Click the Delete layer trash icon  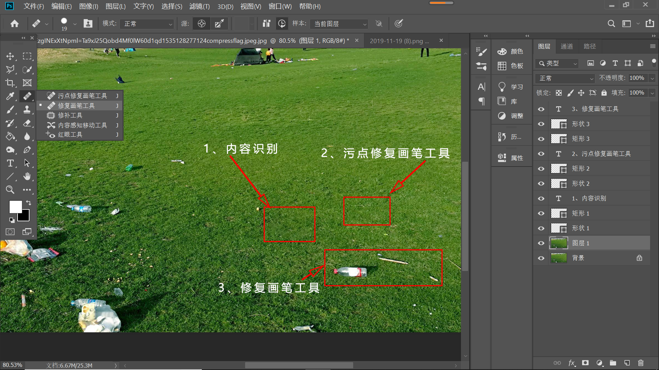640,363
